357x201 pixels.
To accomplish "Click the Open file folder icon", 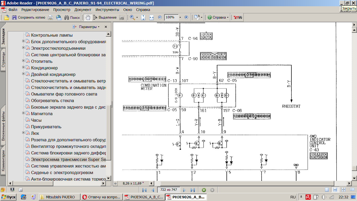I will [x=6, y=18].
